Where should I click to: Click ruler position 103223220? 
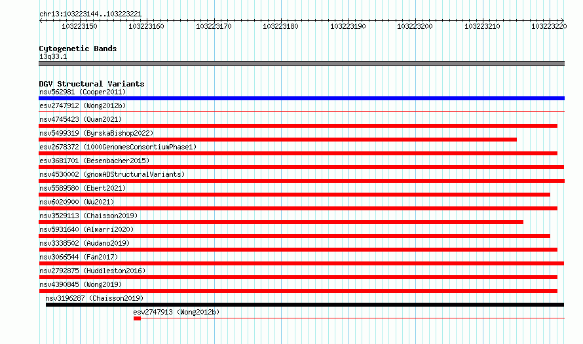click(549, 26)
